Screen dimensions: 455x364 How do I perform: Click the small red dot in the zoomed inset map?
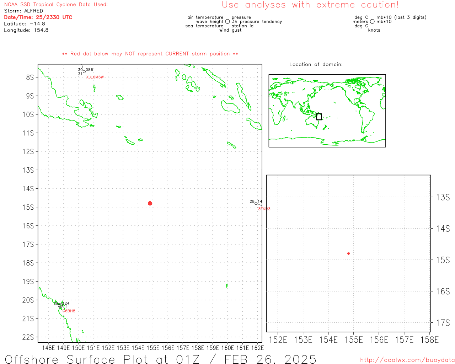tap(349, 253)
